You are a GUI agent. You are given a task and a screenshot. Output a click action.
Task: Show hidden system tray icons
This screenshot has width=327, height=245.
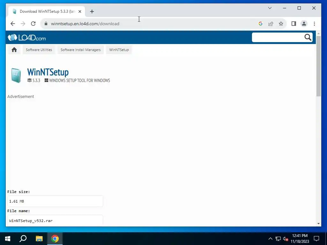pos(270,239)
